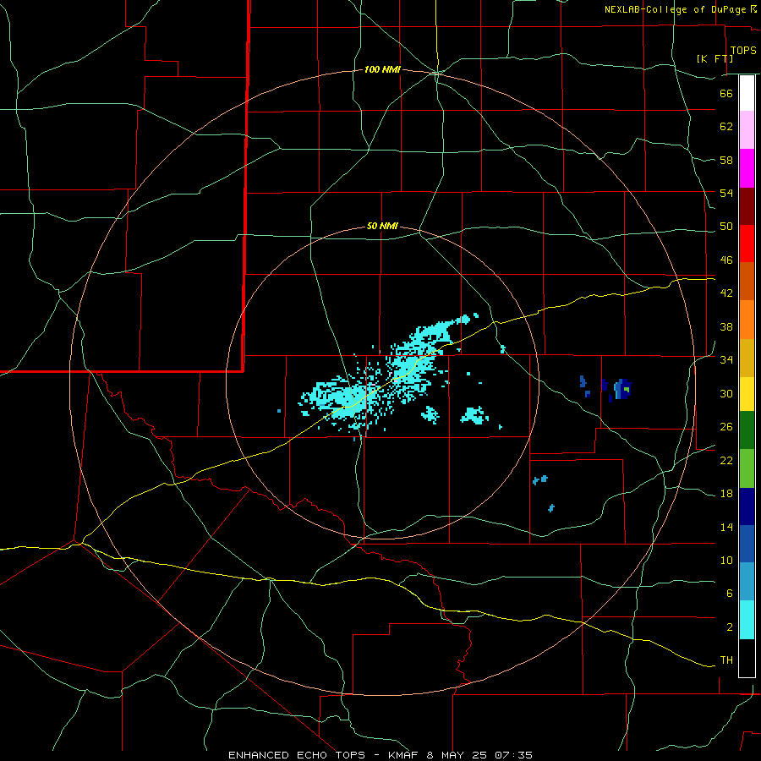Choose the dark green legend swatch
Screen dimensions: 761x761
click(x=747, y=430)
